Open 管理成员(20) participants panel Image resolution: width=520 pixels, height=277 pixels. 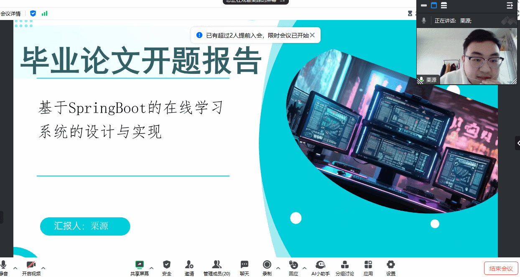pos(217,268)
